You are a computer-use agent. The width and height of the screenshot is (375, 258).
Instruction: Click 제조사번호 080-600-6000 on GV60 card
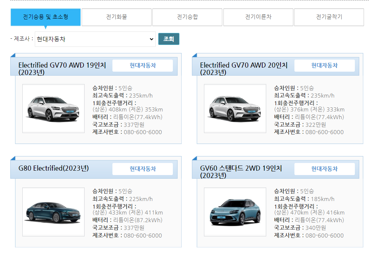click(x=309, y=235)
